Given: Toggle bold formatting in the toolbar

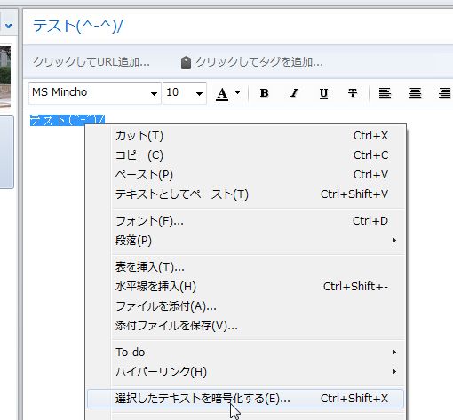Looking at the screenshot, I should [264, 93].
